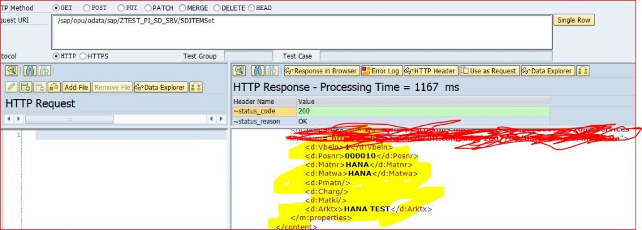Click the far-right scroll-left arrow in request pane

(x=211, y=119)
